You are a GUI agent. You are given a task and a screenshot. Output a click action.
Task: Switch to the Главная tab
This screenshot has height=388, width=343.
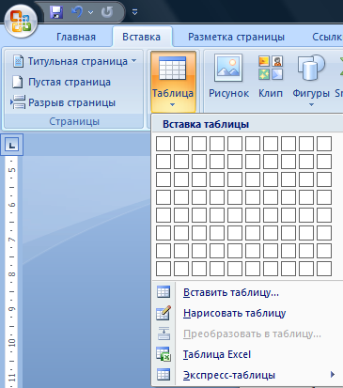pyautogui.click(x=76, y=37)
